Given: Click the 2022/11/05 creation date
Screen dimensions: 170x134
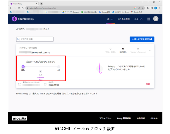Looking at the screenshot, I should coord(54,85).
